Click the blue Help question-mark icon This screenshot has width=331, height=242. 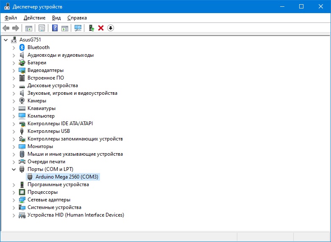click(x=55, y=28)
